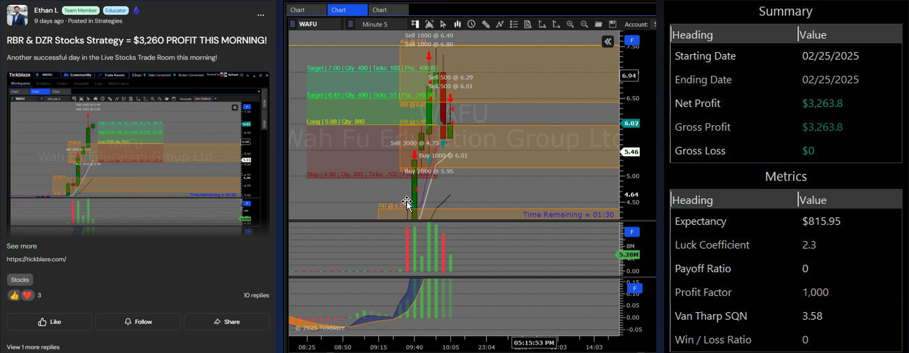Click the Profit Factor value 1,000
The height and width of the screenshot is (353, 909).
(x=815, y=292)
